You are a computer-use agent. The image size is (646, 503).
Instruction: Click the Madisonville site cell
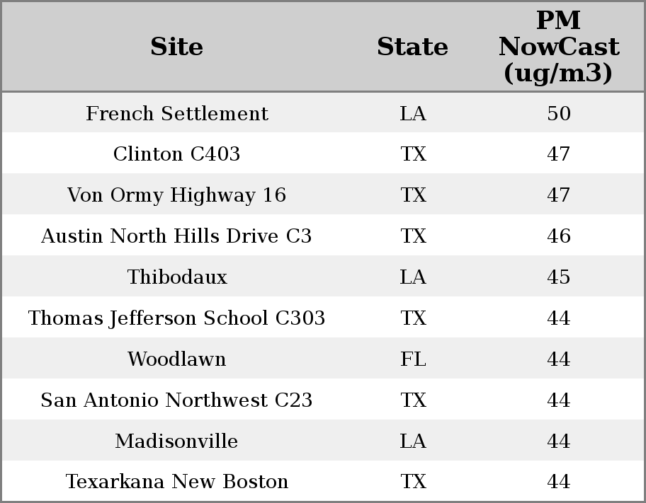(x=177, y=441)
